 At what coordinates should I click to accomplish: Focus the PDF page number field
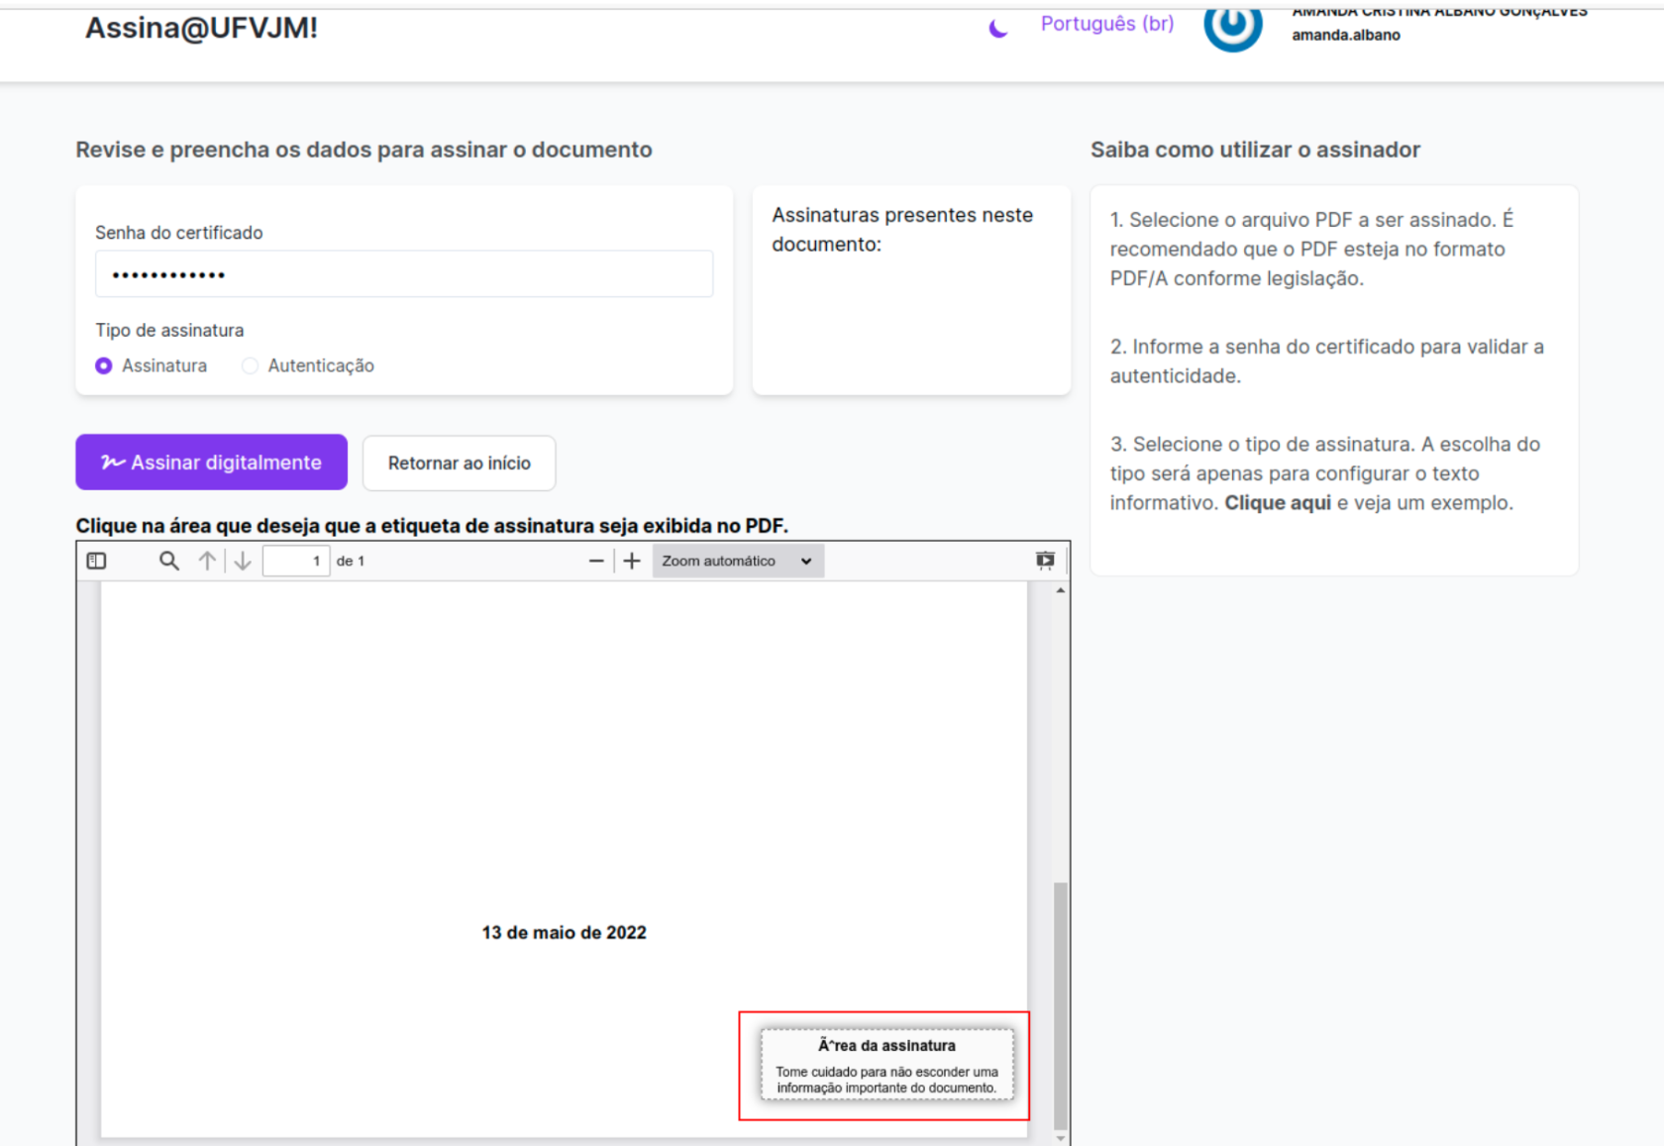coord(296,561)
